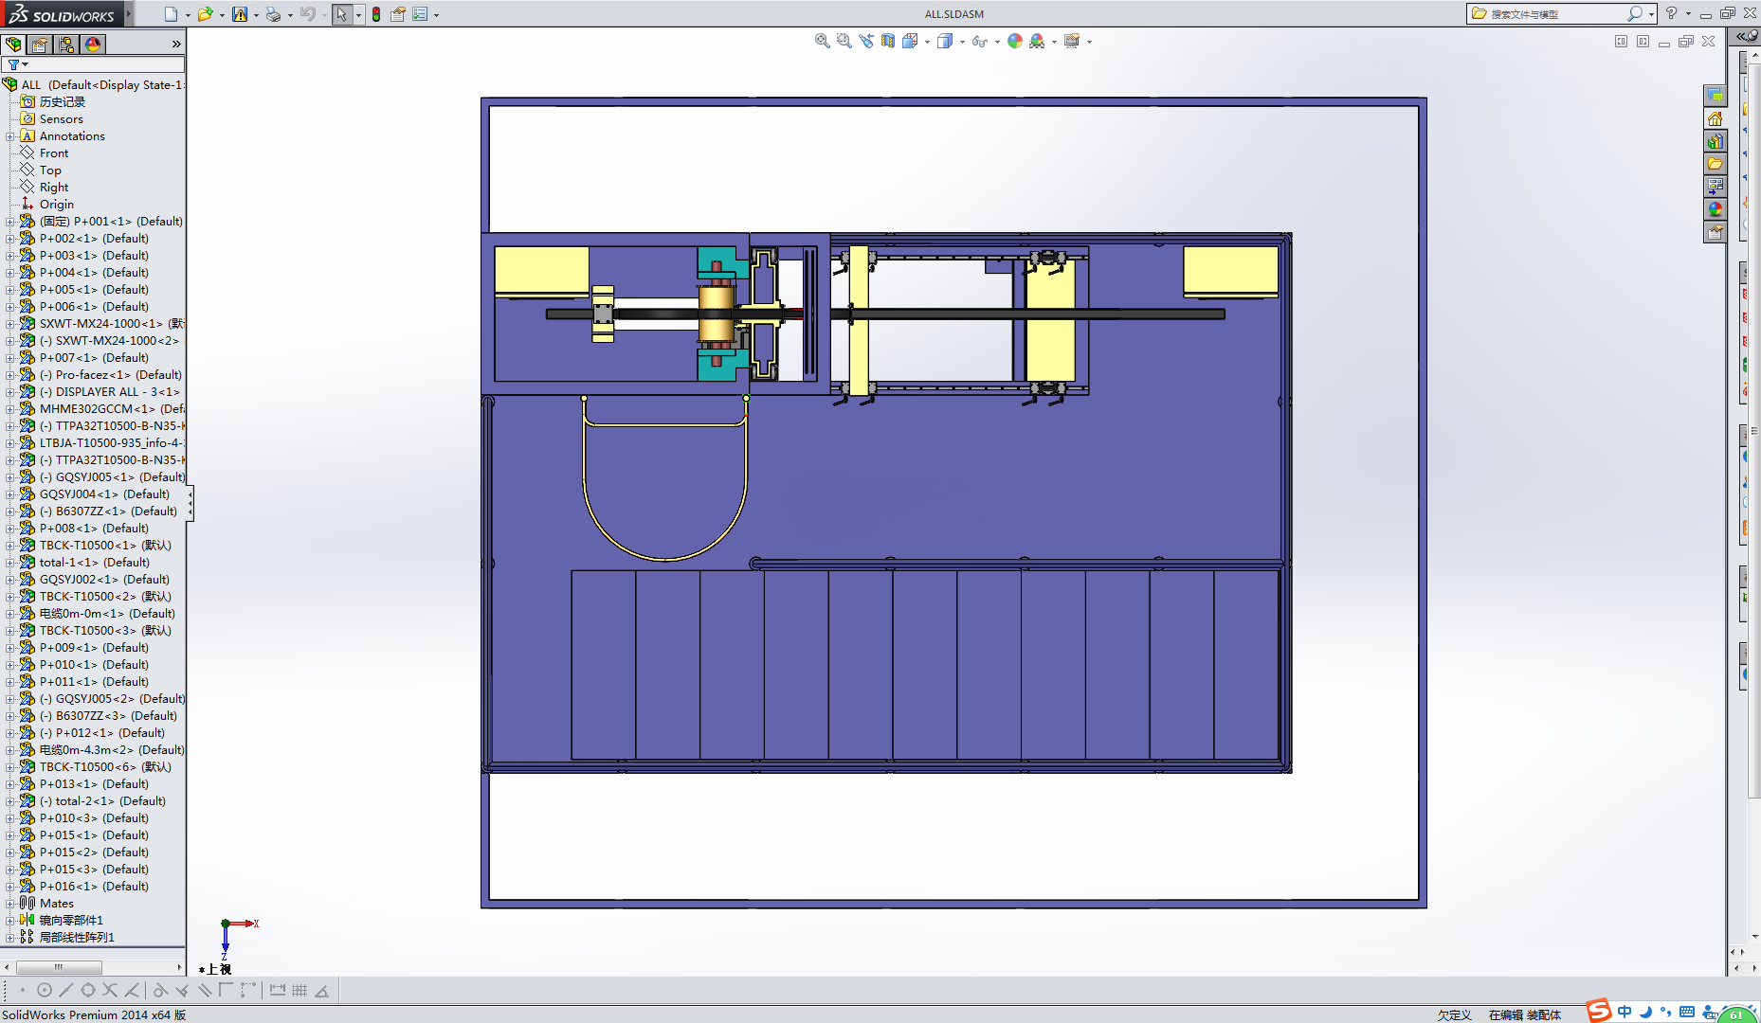The width and height of the screenshot is (1761, 1023).
Task: Activate the Select cursor tool
Action: pyautogui.click(x=341, y=14)
